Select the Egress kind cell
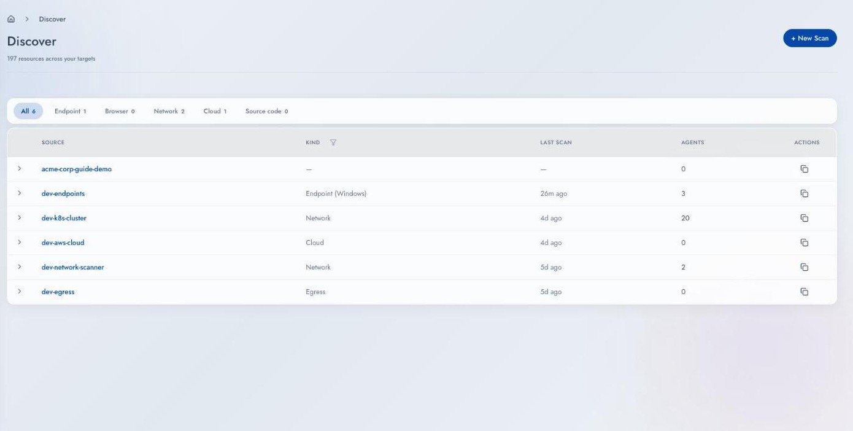Viewport: 853px width, 431px height. point(315,292)
